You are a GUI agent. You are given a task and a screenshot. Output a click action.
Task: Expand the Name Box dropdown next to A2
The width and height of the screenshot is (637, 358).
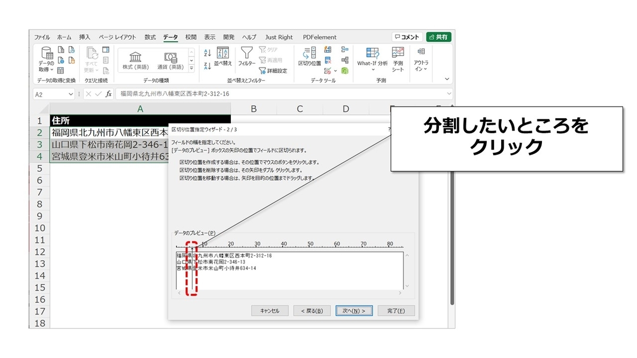pos(71,94)
